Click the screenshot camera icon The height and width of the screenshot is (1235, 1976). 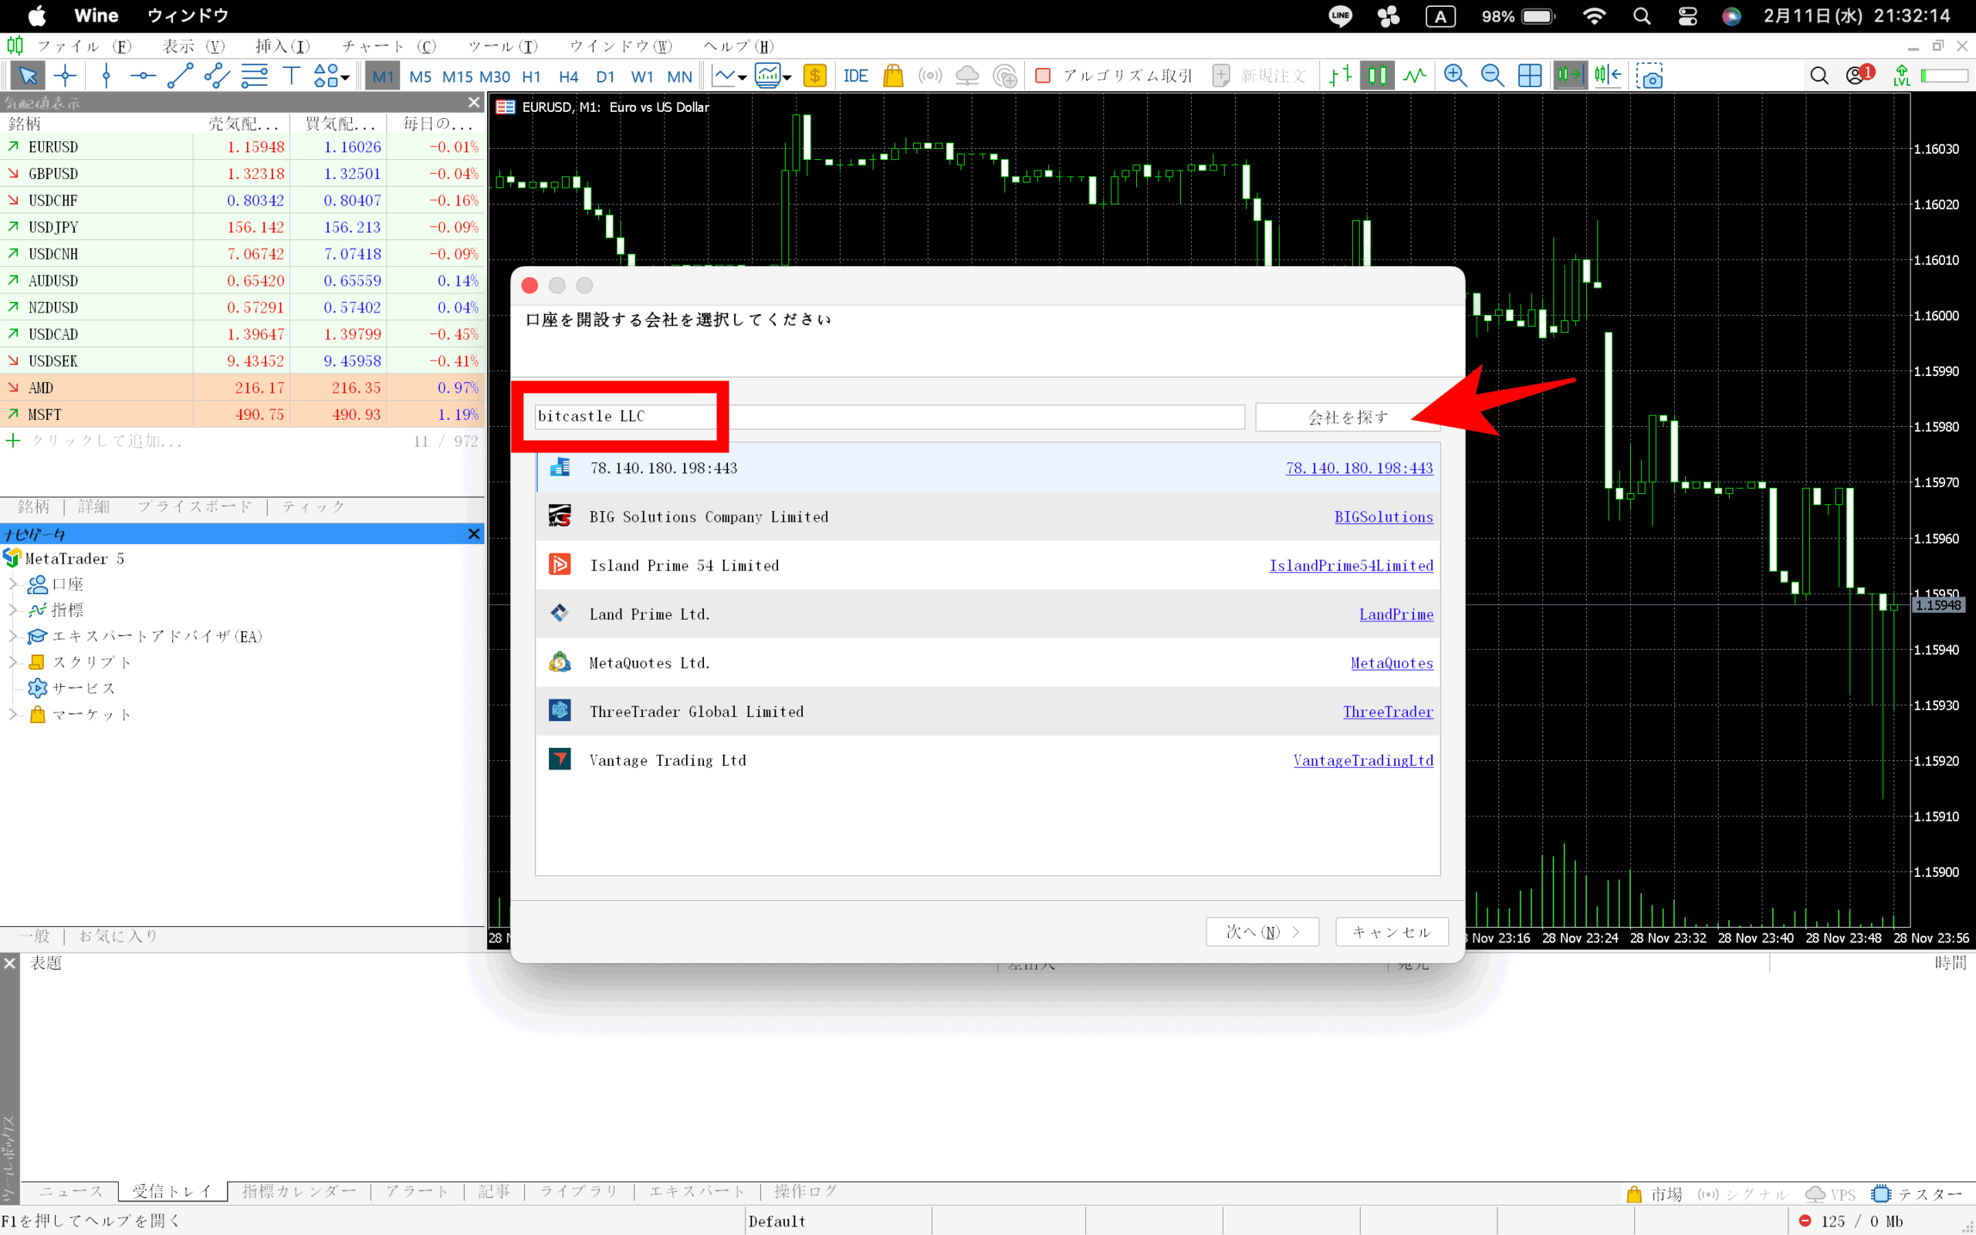coord(1649,76)
